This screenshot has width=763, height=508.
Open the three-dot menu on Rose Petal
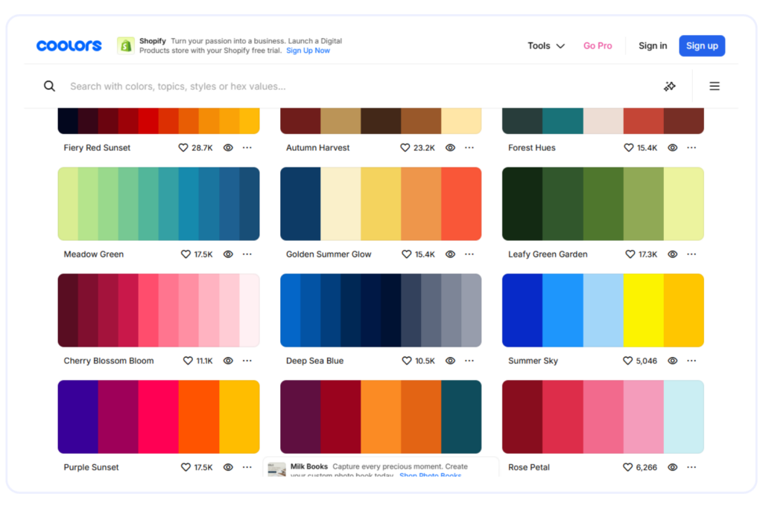tap(691, 467)
